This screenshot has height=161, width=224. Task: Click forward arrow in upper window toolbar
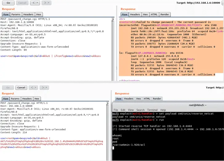[x=45, y=3]
